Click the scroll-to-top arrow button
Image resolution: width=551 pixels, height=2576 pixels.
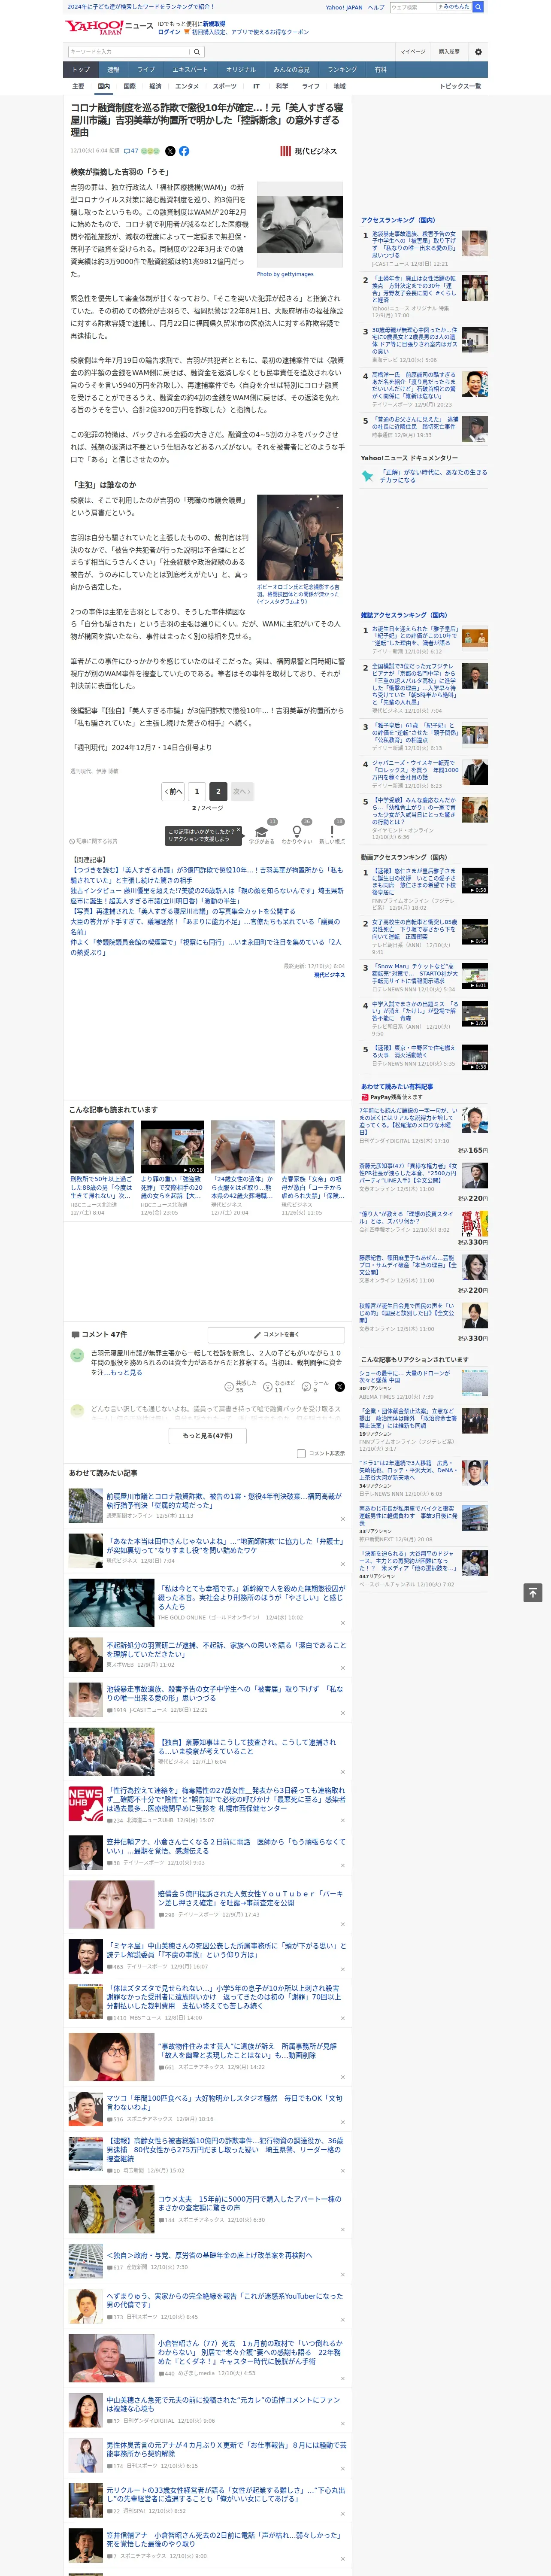click(x=533, y=1593)
